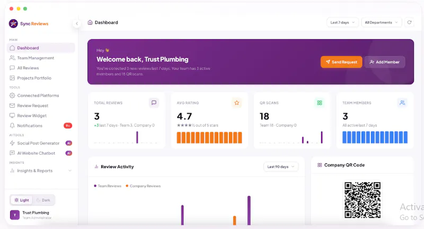Click the Total Reviews stat card value 3
The height and width of the screenshot is (229, 424).
coord(97,116)
